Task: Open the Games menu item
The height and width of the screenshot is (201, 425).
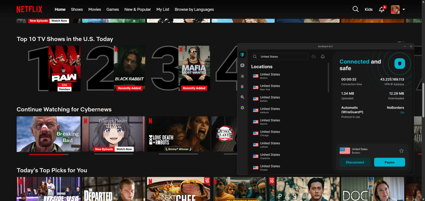Action: 112,10
